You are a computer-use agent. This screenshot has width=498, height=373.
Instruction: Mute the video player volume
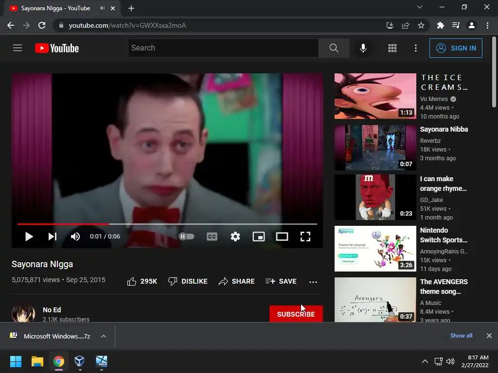(75, 237)
